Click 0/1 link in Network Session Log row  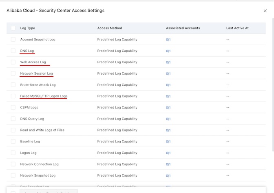168,73
